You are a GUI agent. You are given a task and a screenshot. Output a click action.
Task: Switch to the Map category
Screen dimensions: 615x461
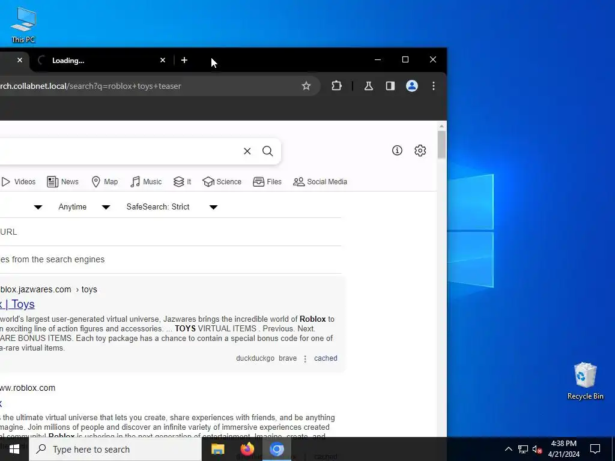tap(105, 182)
